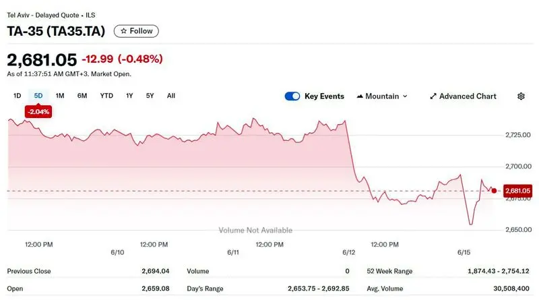Click the Advanced Chart expand arrows icon
Screen dimensions: 539x300
point(433,96)
